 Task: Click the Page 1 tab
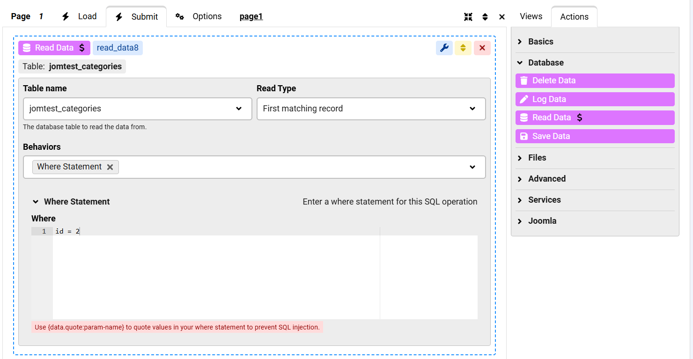27,16
